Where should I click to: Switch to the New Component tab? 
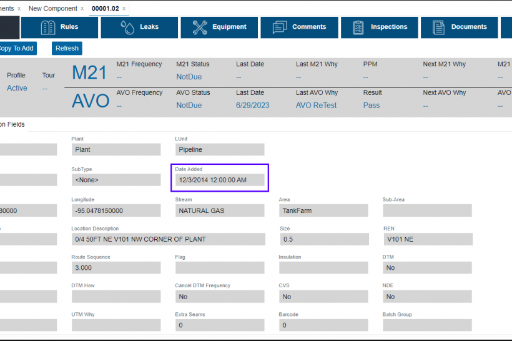point(52,9)
